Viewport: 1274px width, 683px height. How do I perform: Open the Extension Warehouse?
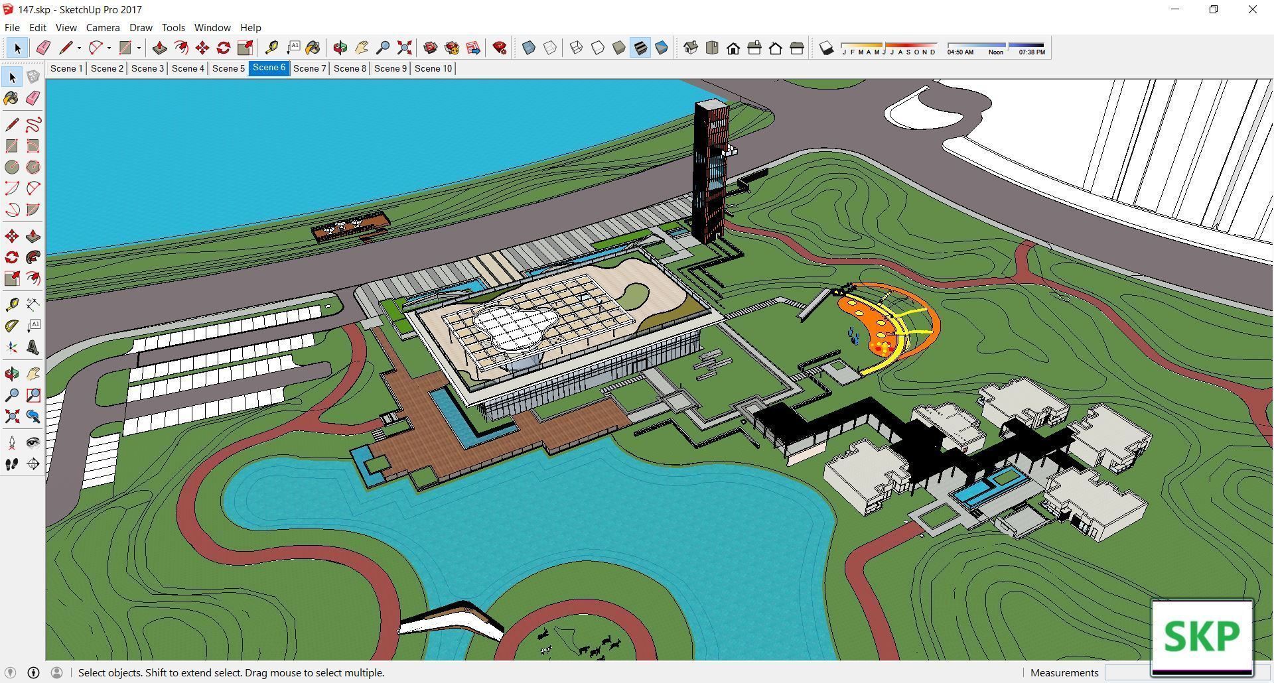452,48
